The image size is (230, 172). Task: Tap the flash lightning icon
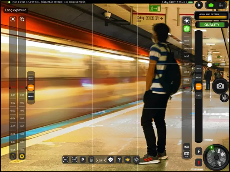point(199,151)
